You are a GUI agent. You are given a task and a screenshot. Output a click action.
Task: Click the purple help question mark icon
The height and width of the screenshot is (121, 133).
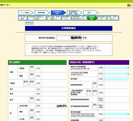pyautogui.click(x=128, y=5)
